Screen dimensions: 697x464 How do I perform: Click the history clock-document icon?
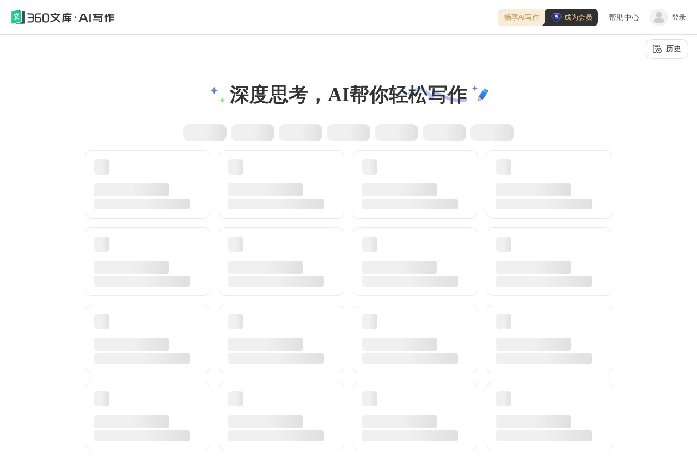coord(657,49)
